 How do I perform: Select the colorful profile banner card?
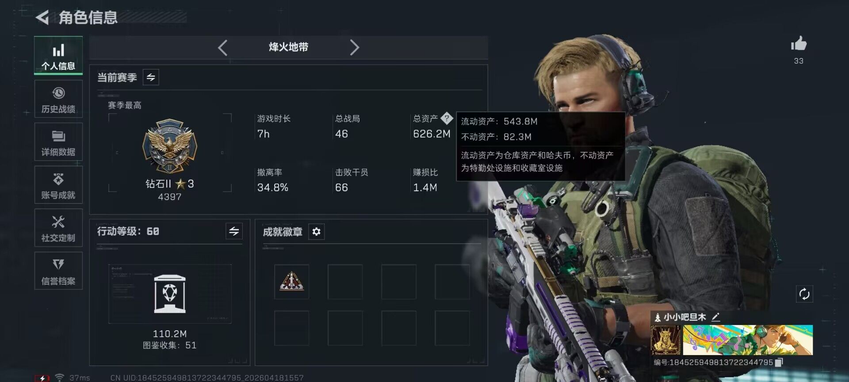tap(748, 340)
